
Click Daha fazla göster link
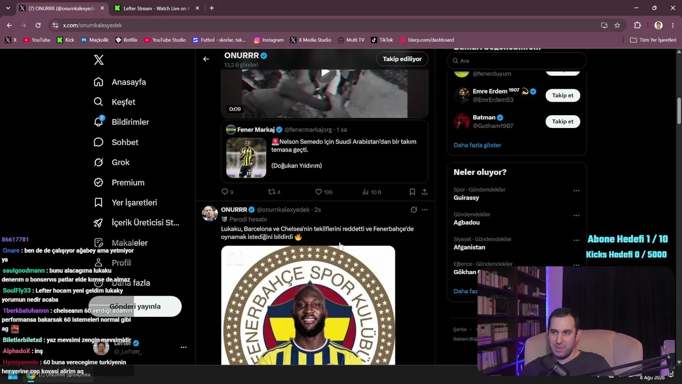(477, 145)
